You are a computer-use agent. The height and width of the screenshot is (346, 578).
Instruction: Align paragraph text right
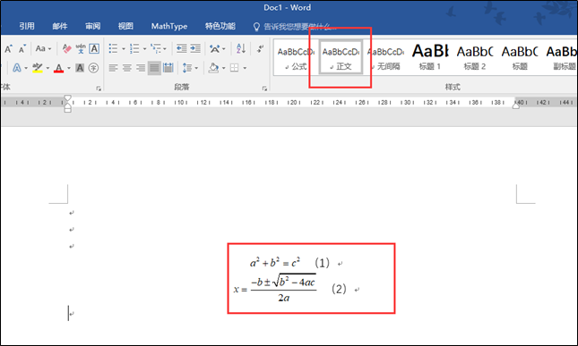[141, 68]
